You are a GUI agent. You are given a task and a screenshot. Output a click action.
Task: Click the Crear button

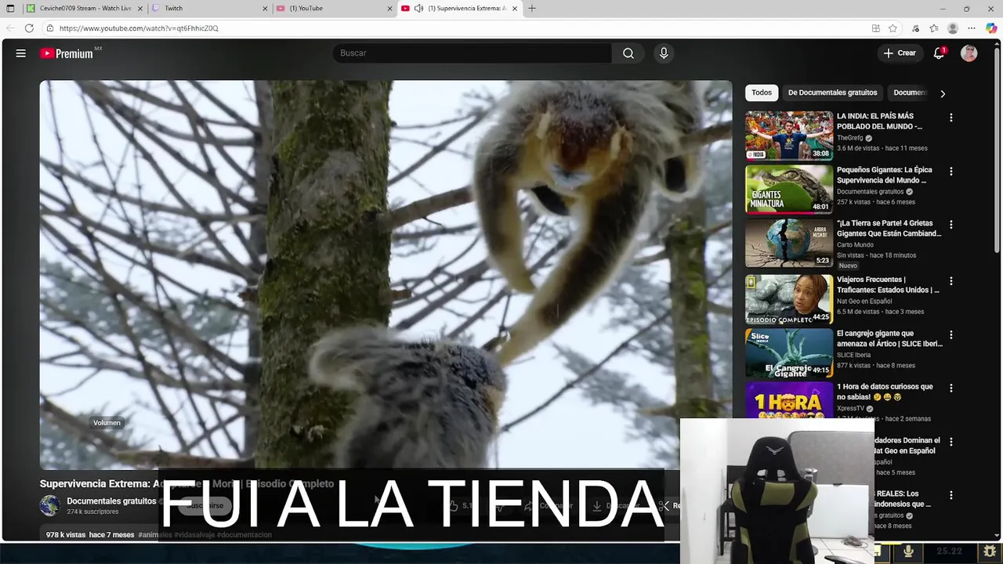(x=900, y=53)
